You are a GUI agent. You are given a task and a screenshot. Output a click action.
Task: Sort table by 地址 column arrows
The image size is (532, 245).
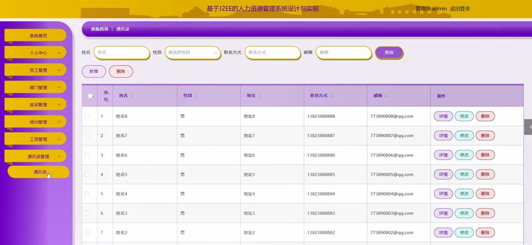pyautogui.click(x=259, y=96)
